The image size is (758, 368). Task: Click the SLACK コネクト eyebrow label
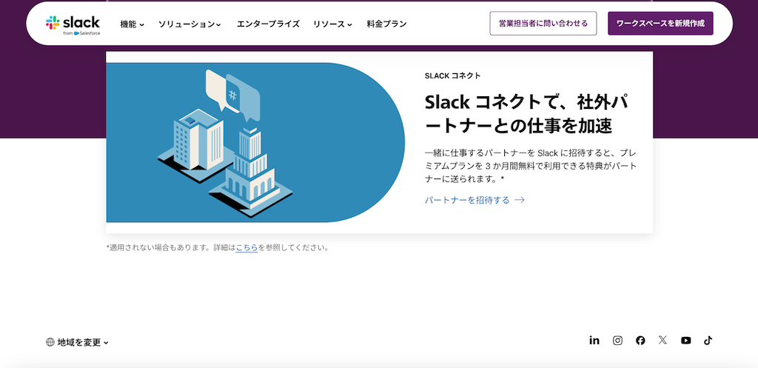click(x=452, y=76)
